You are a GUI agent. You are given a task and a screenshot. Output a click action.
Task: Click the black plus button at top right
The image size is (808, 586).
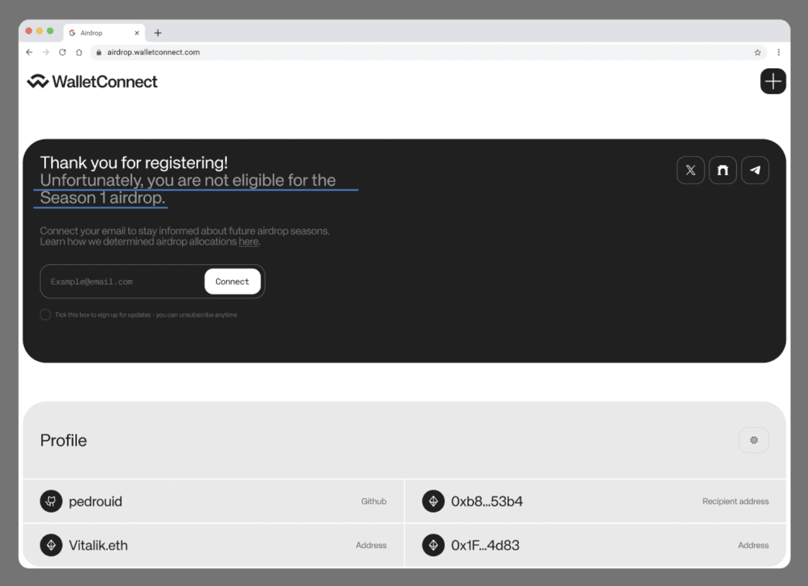coord(773,81)
